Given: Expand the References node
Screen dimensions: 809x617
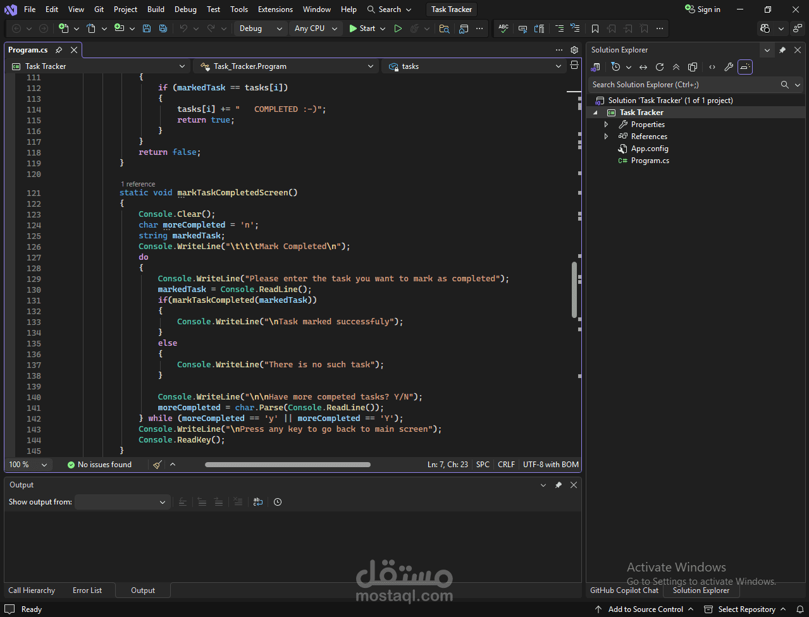Looking at the screenshot, I should point(606,137).
